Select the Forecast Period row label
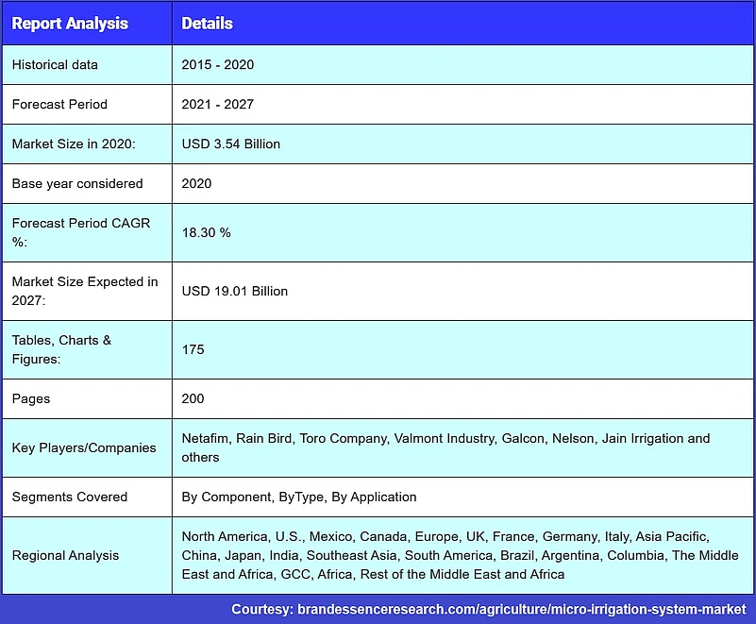Screen dimensions: 756x624 click(x=59, y=105)
